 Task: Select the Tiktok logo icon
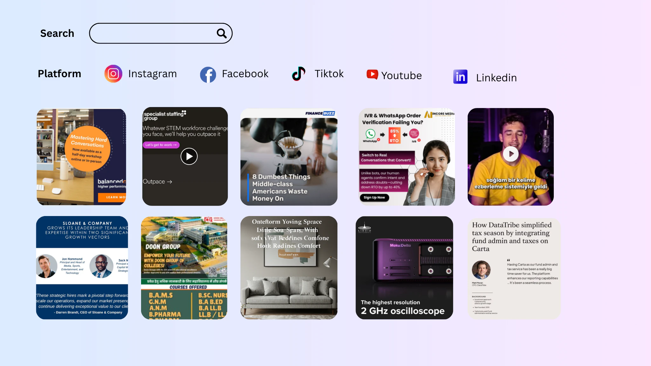click(298, 74)
